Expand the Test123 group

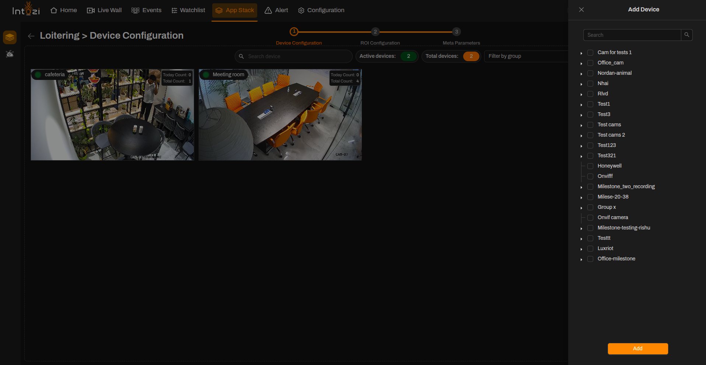[581, 146]
